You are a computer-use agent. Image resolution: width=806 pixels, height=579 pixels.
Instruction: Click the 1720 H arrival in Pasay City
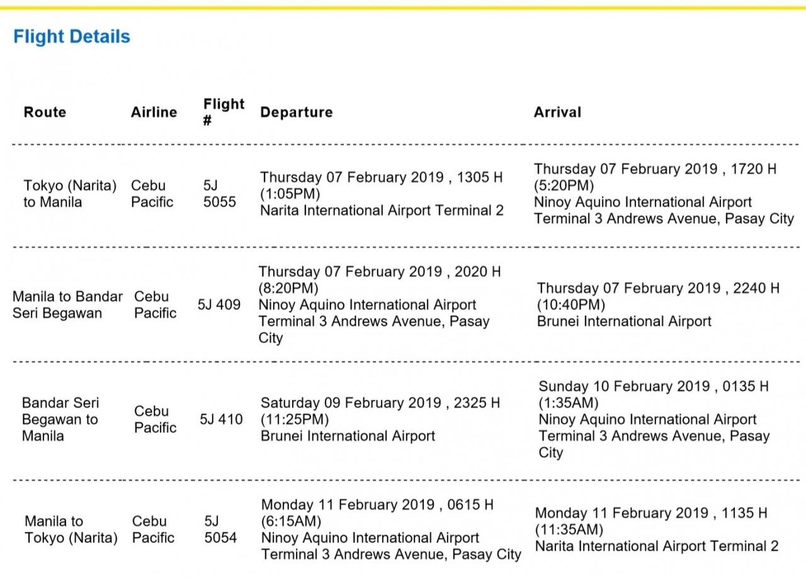664,194
